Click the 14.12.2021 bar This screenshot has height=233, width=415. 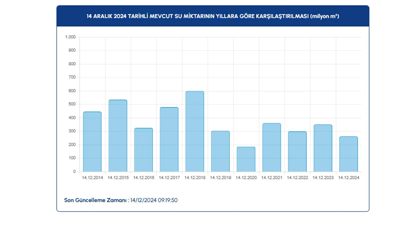click(272, 147)
